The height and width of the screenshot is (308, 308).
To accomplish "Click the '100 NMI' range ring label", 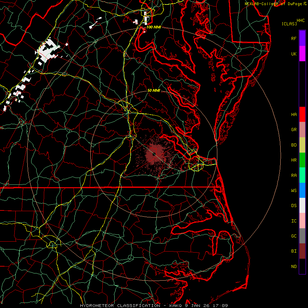I will pos(154,27).
